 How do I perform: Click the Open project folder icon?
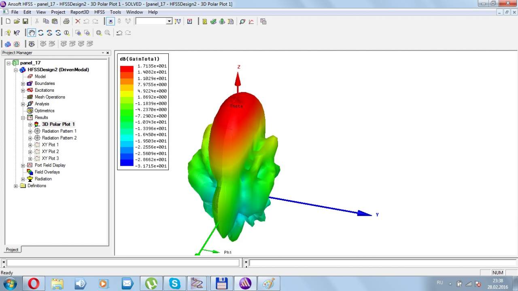17,21
